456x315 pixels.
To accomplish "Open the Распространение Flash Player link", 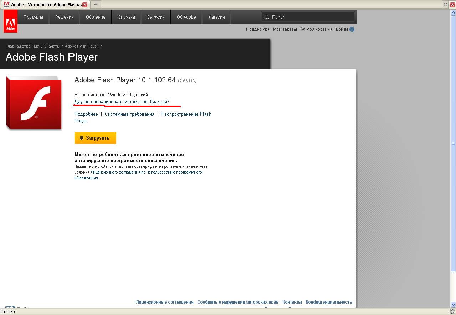I will point(186,114).
